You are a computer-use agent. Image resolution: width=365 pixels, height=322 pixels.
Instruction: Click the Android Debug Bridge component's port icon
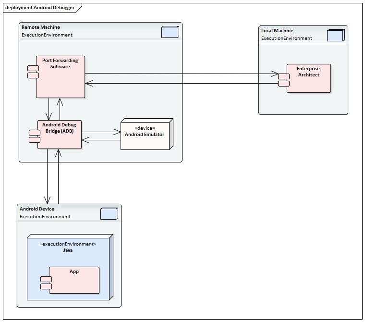point(34,136)
